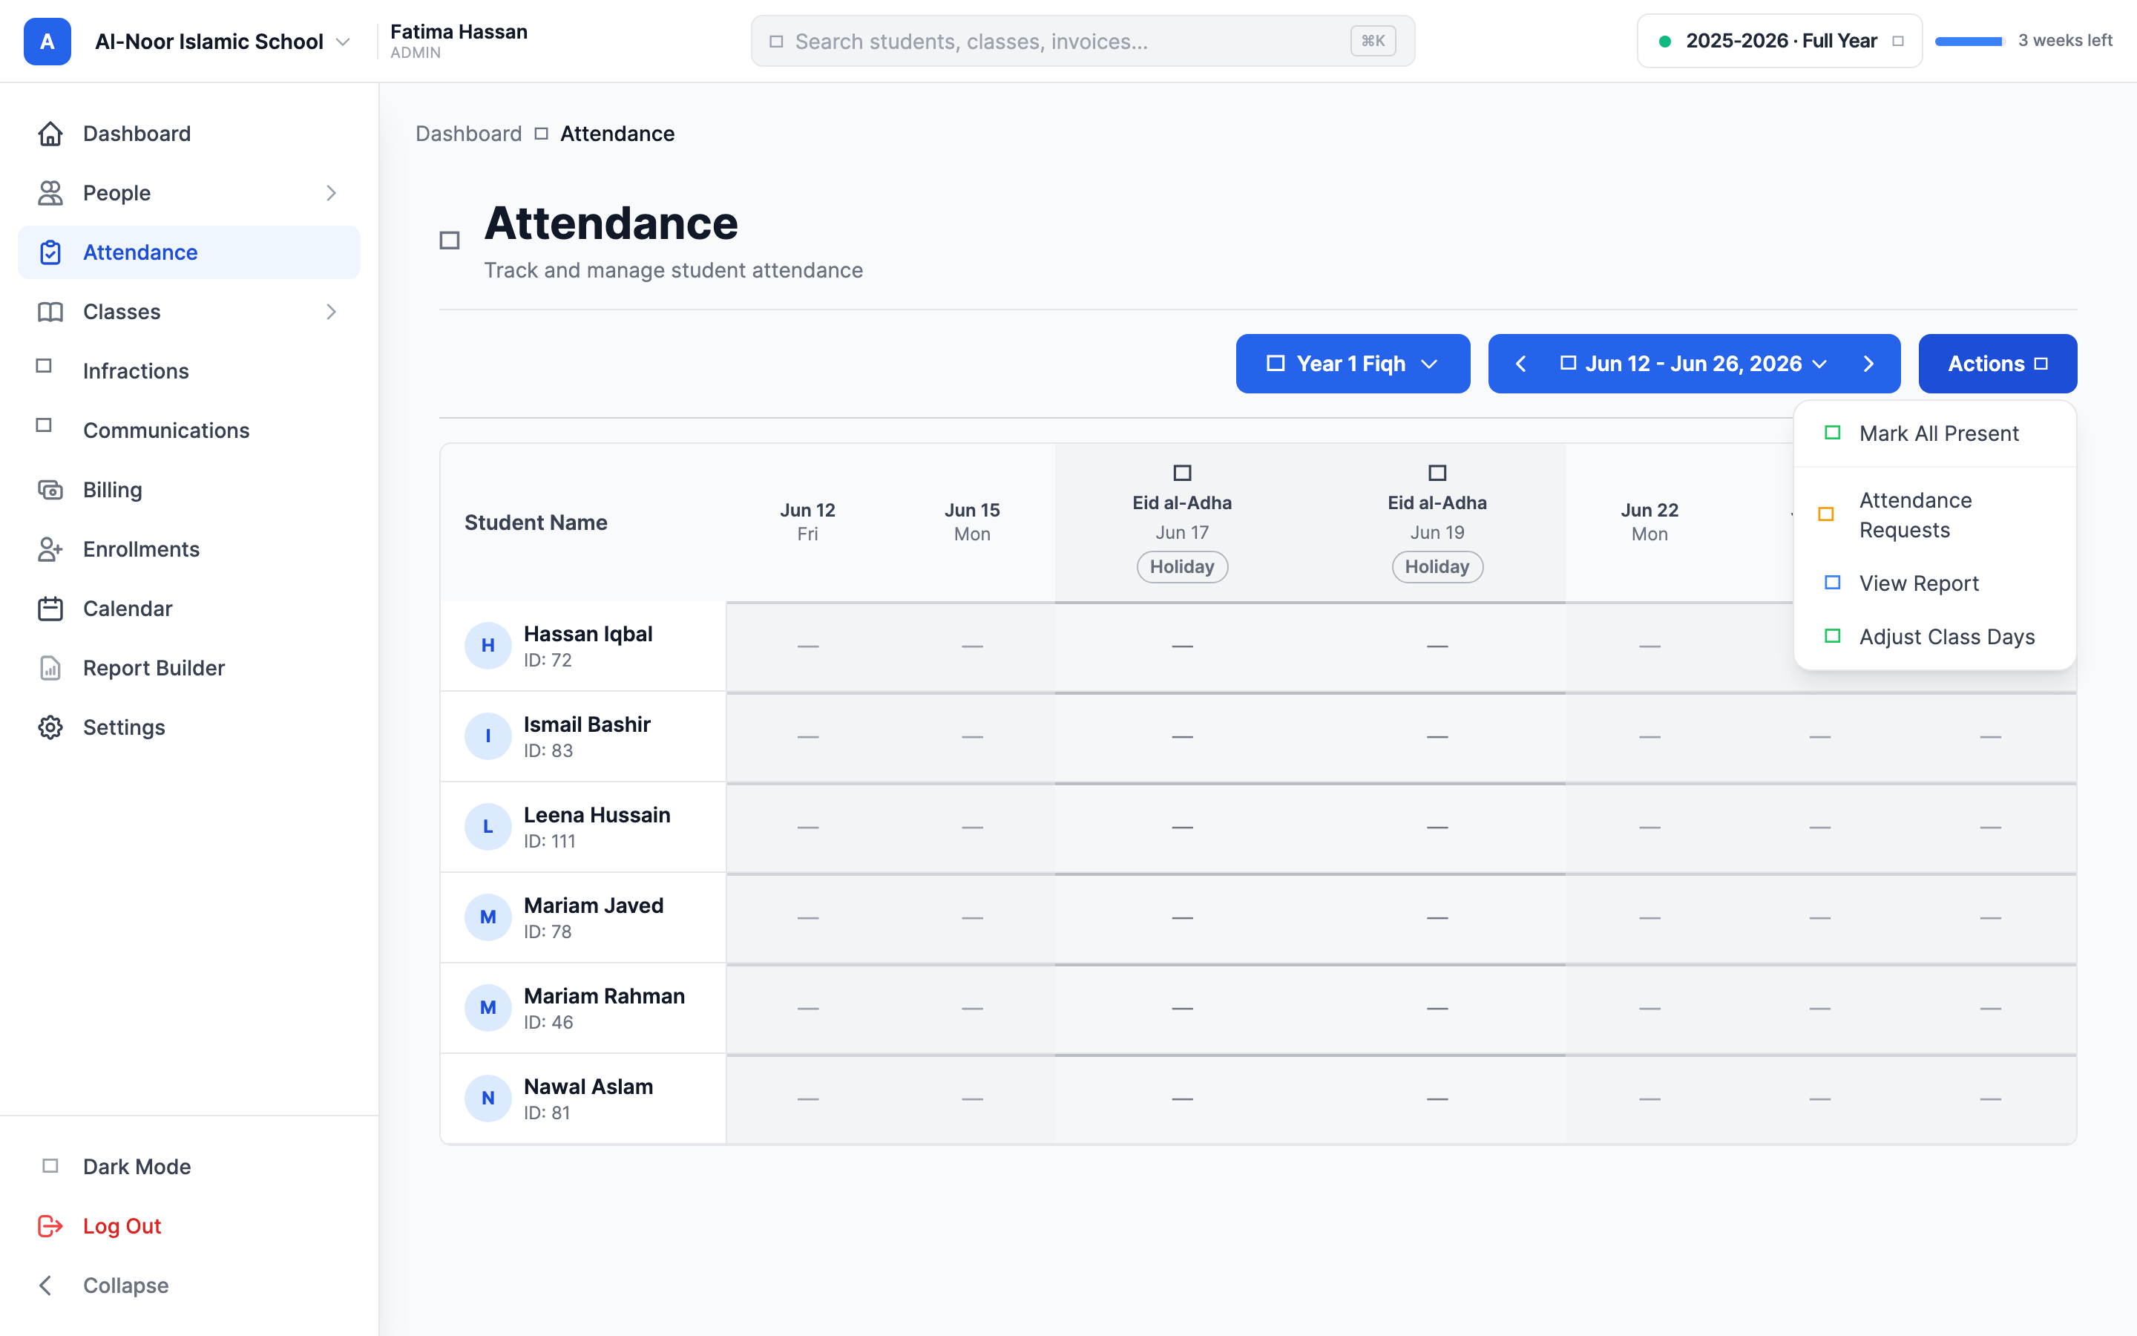2137x1336 pixels.
Task: Click Hassan Iqbal's avatar circle
Action: click(x=488, y=646)
